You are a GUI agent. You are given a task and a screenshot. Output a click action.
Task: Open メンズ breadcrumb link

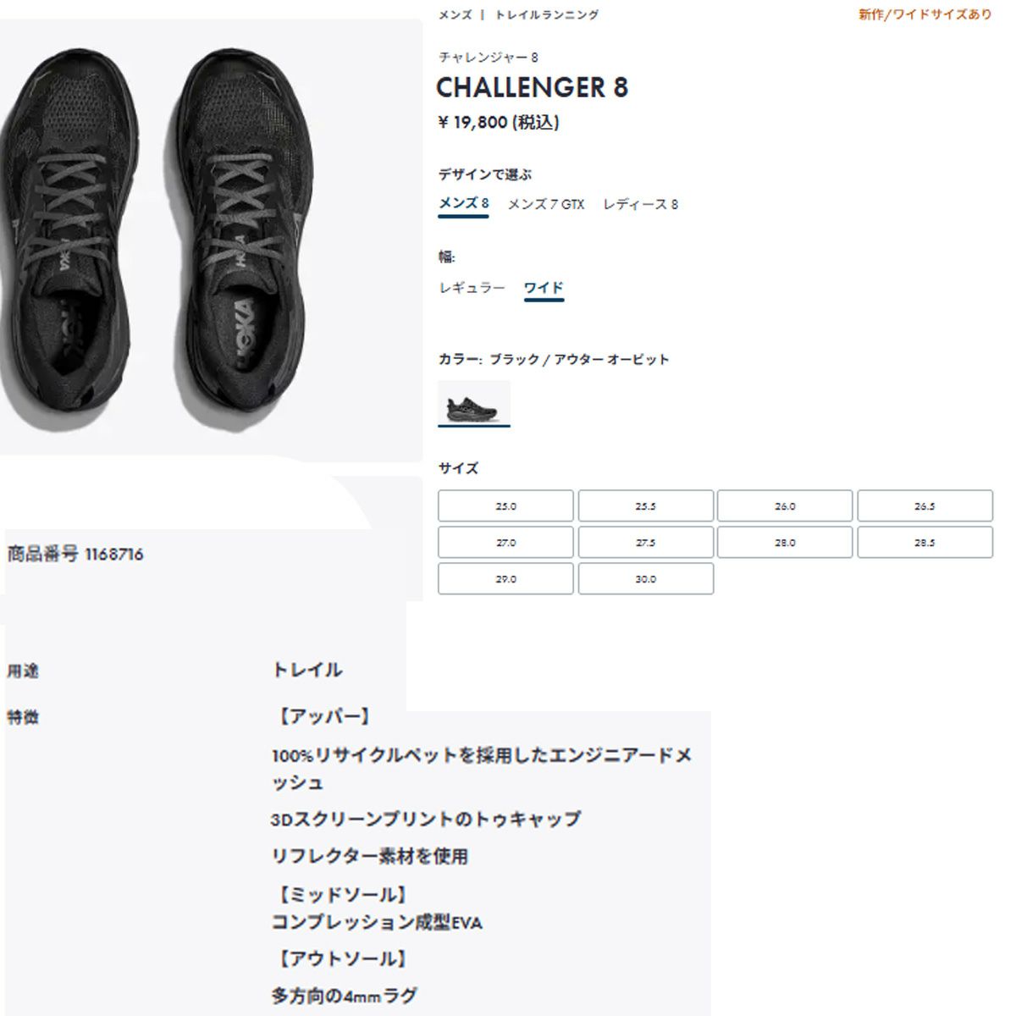455,14
